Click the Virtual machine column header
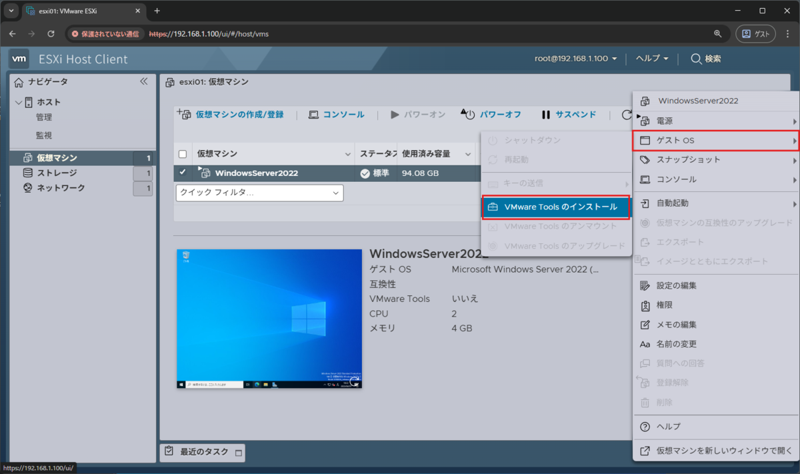Viewport: 800px width, 474px height. [x=274, y=154]
